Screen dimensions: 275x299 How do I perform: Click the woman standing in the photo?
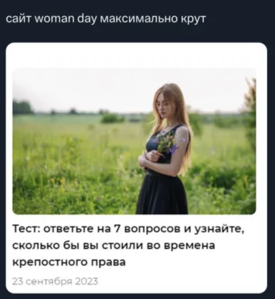pos(164,149)
